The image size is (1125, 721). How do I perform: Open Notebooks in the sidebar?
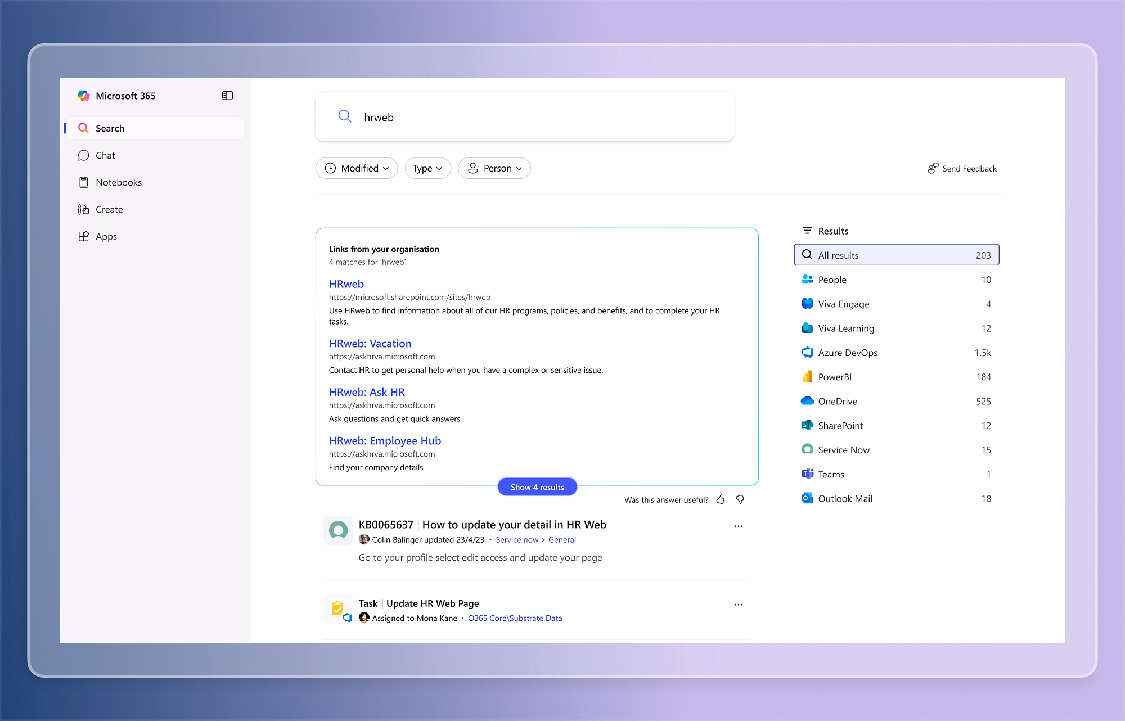point(118,182)
